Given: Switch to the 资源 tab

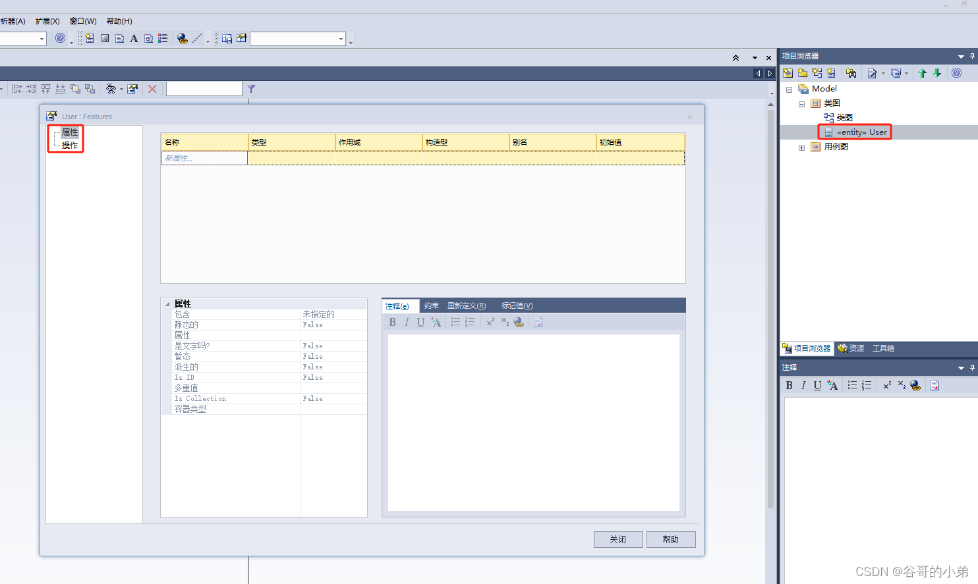Looking at the screenshot, I should click(851, 348).
